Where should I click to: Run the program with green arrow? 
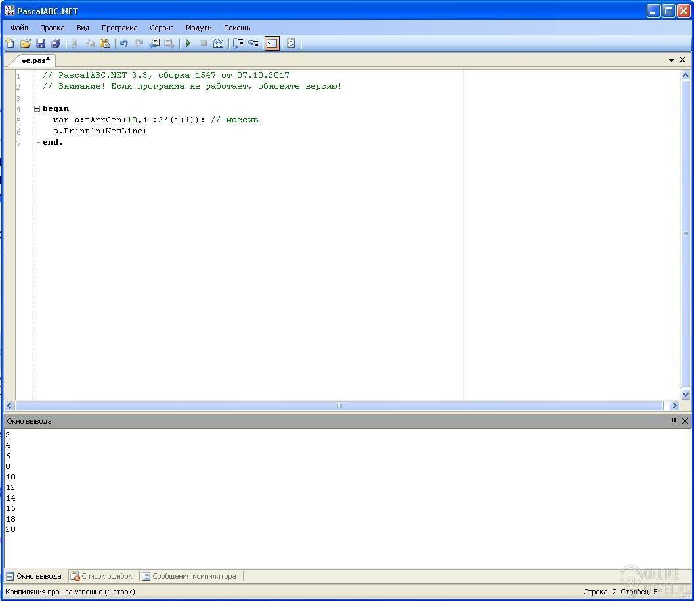tap(188, 43)
